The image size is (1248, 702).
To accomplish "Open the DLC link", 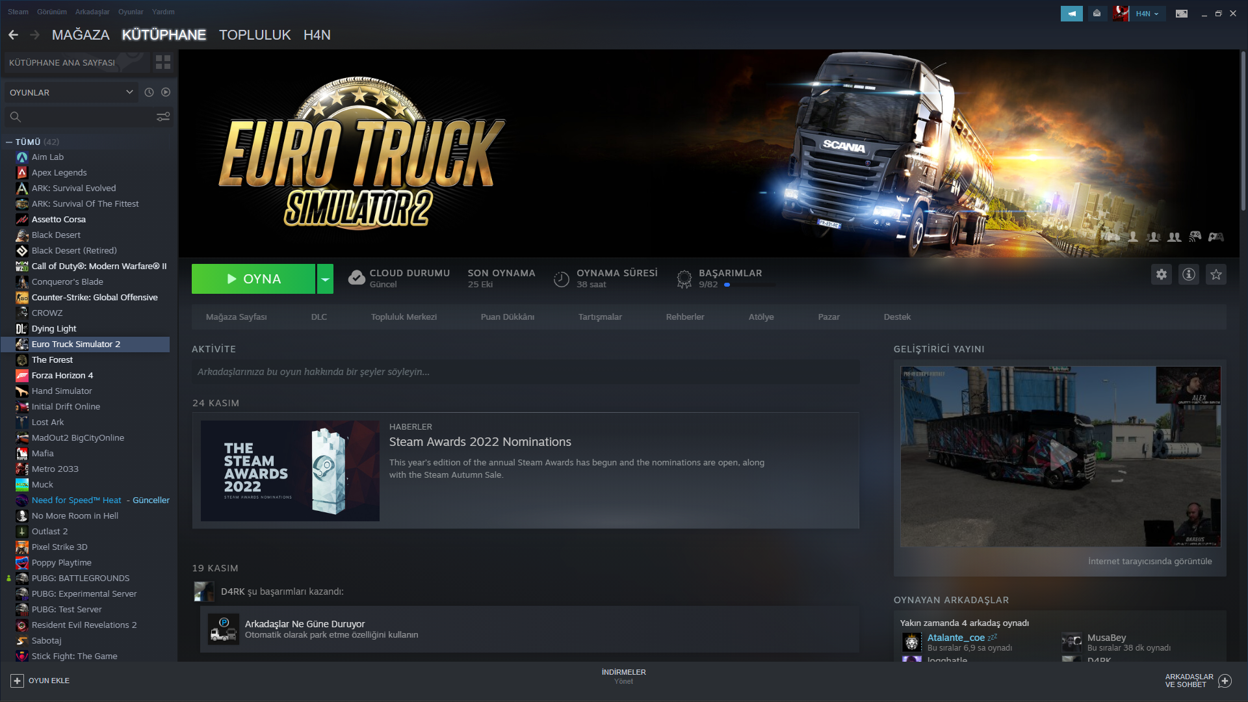I will point(318,317).
